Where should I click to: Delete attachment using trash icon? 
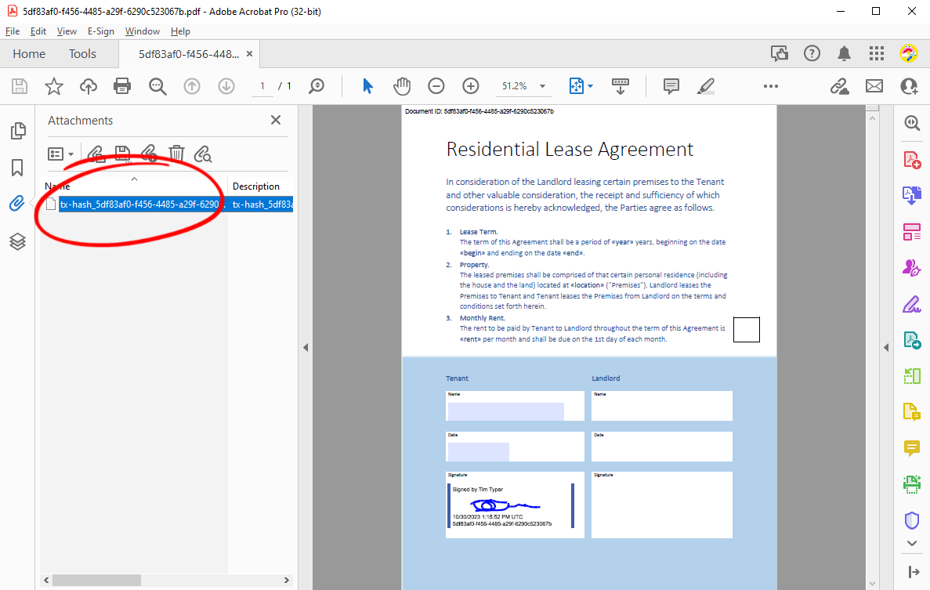pos(176,154)
